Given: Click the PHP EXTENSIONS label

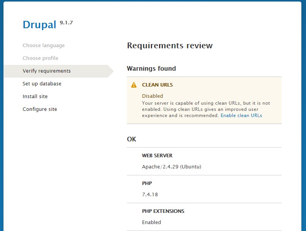Looking at the screenshot, I should point(163,211).
